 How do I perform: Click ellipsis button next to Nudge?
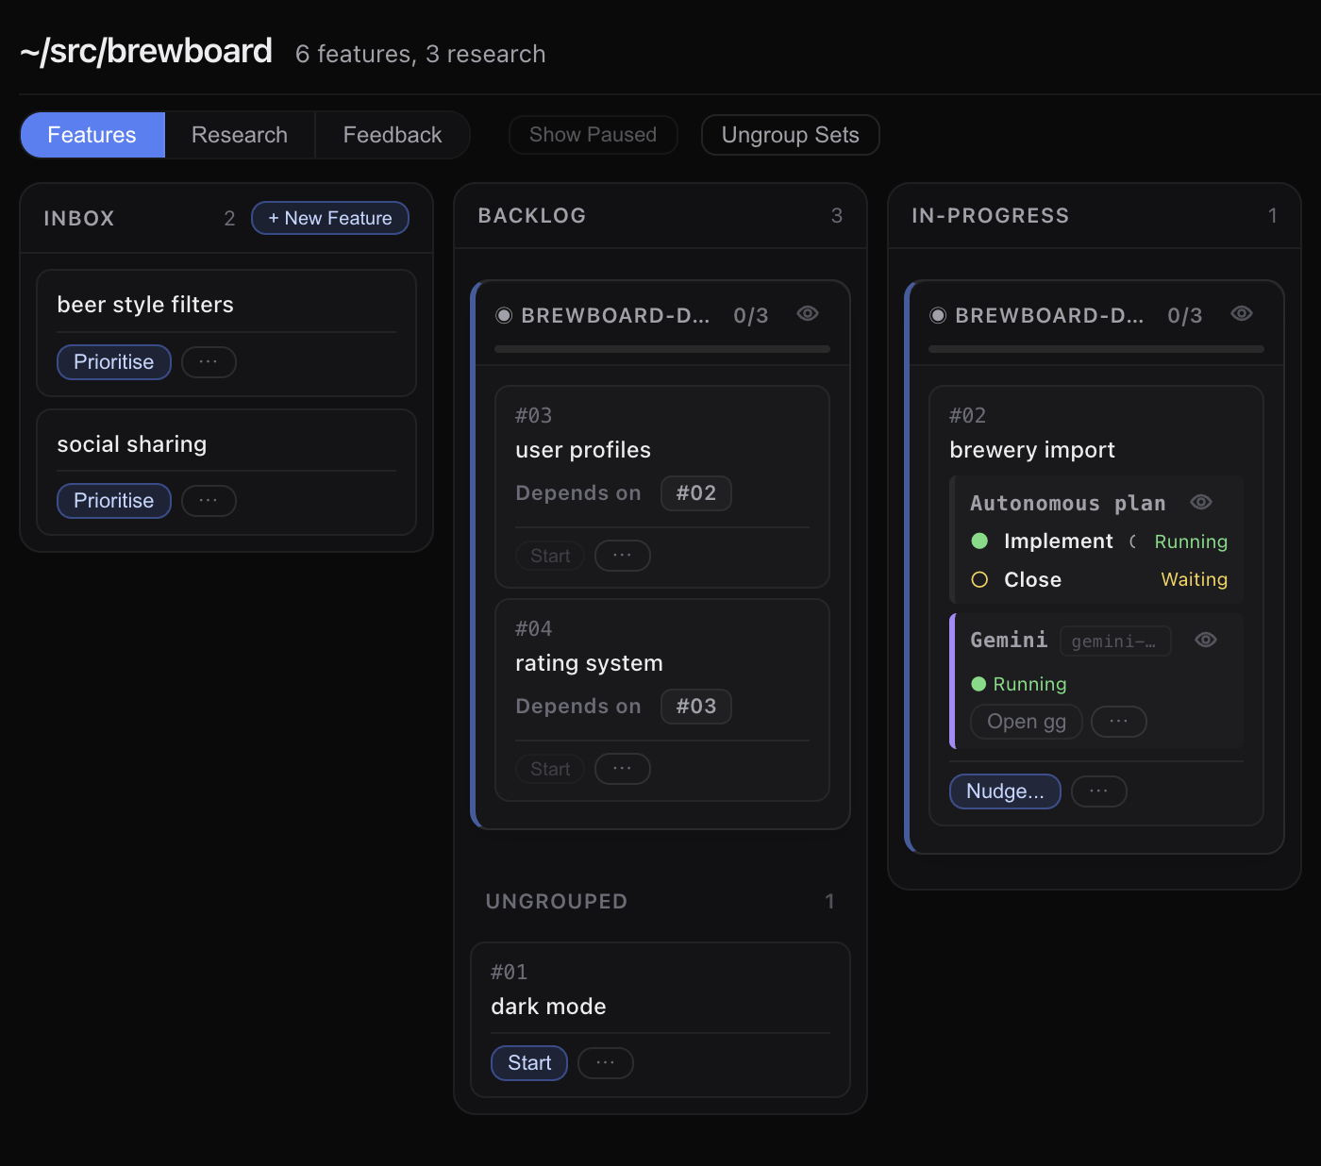1098,791
